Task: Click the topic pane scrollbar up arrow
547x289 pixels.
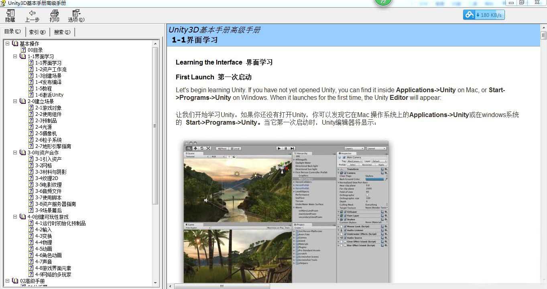Action: pos(544,27)
